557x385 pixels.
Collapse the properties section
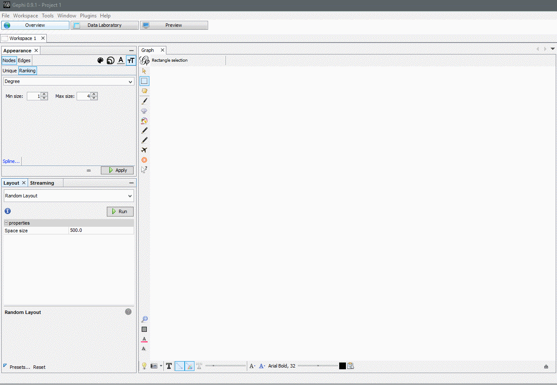pos(6,223)
